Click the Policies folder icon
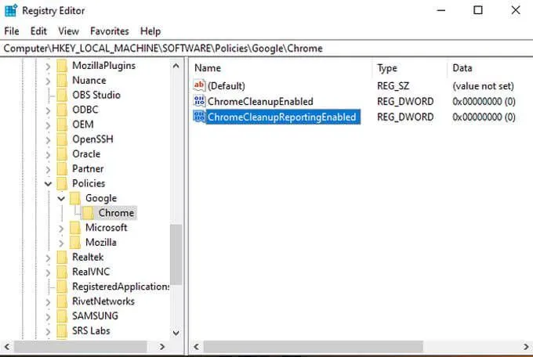Viewport: 533px width, 357px height. tap(62, 183)
